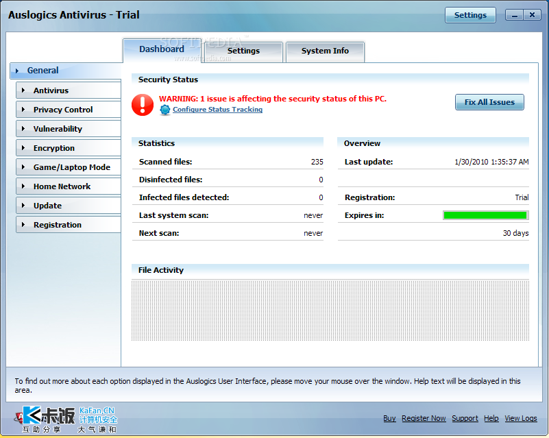Click the Registration value 'Trial'
The width and height of the screenshot is (549, 438).
tap(522, 198)
